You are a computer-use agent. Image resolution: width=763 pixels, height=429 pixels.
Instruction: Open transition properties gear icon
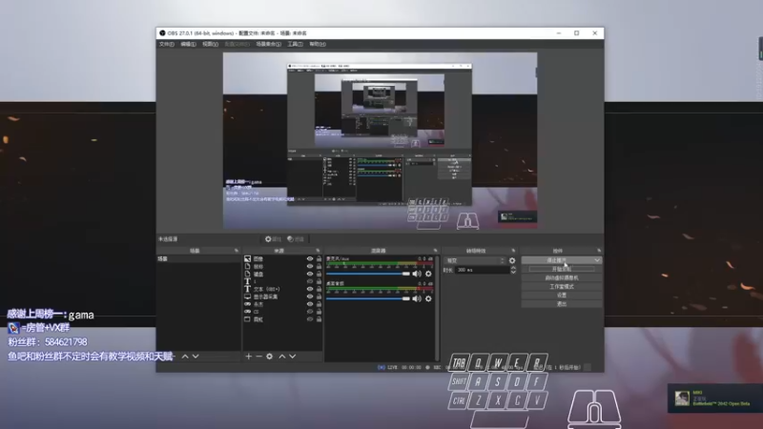pos(512,260)
